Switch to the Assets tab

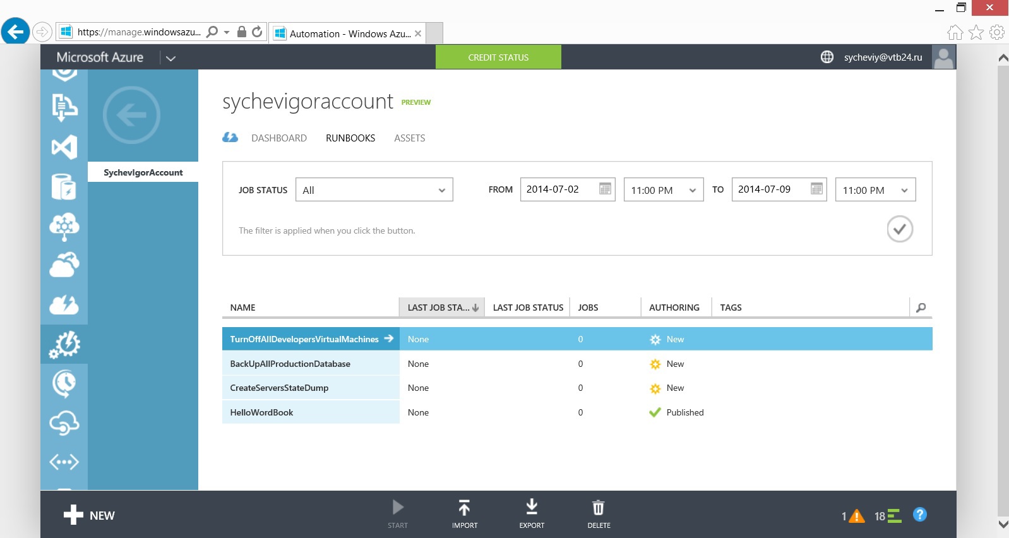[x=410, y=138]
